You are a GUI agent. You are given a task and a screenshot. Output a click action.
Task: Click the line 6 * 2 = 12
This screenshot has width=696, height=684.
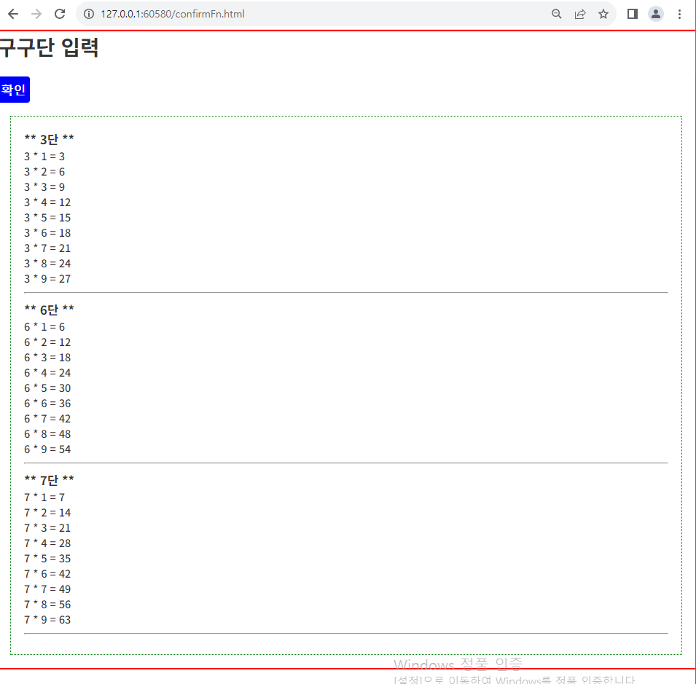(x=47, y=342)
